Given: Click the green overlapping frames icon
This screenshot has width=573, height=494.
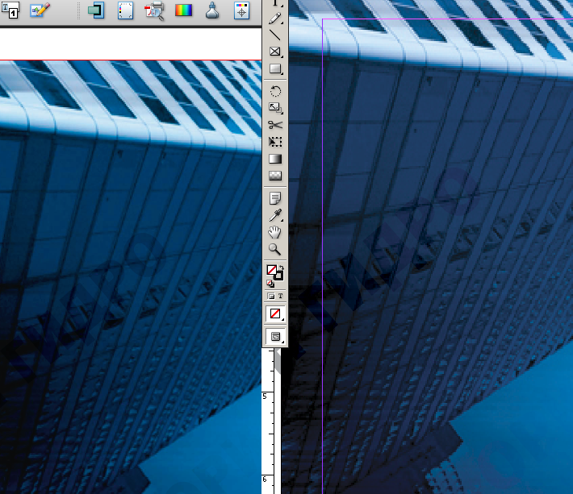Looking at the screenshot, I should [96, 10].
